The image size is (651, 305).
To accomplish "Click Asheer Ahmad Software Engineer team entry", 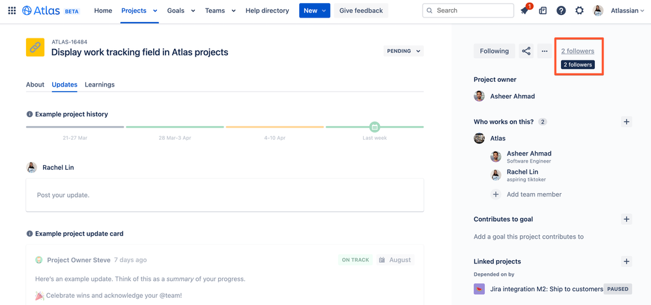I will (x=529, y=157).
